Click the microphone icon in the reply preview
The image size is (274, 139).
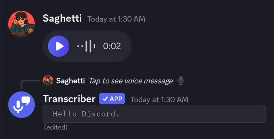pyautogui.click(x=181, y=80)
